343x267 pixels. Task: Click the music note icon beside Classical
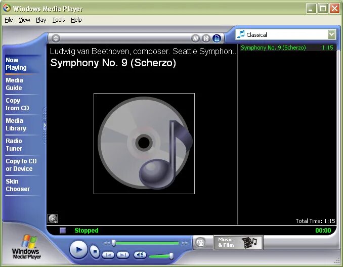pyautogui.click(x=241, y=34)
